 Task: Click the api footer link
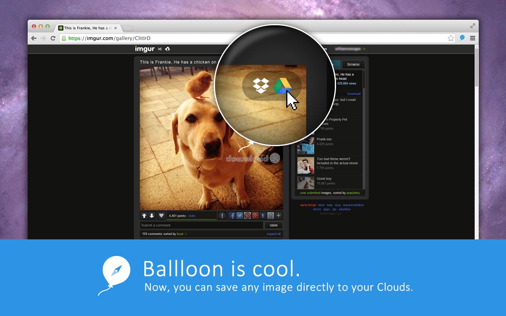pyautogui.click(x=334, y=209)
